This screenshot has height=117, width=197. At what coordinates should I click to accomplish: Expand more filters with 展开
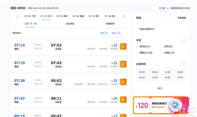pyautogui.click(x=161, y=88)
